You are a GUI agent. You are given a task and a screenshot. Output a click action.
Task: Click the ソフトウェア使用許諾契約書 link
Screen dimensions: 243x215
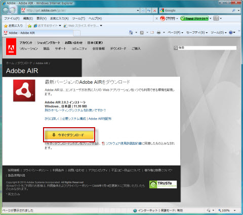(x=124, y=143)
